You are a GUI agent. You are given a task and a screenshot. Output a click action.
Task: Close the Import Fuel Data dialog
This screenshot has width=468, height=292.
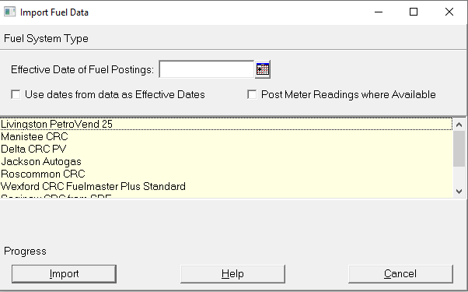[x=449, y=12]
